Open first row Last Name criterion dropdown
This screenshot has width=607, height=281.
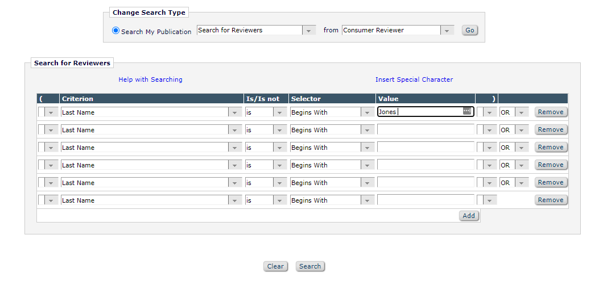[151, 112]
